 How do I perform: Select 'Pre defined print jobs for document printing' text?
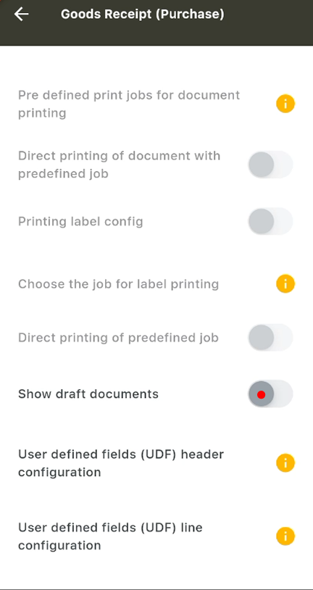point(129,104)
